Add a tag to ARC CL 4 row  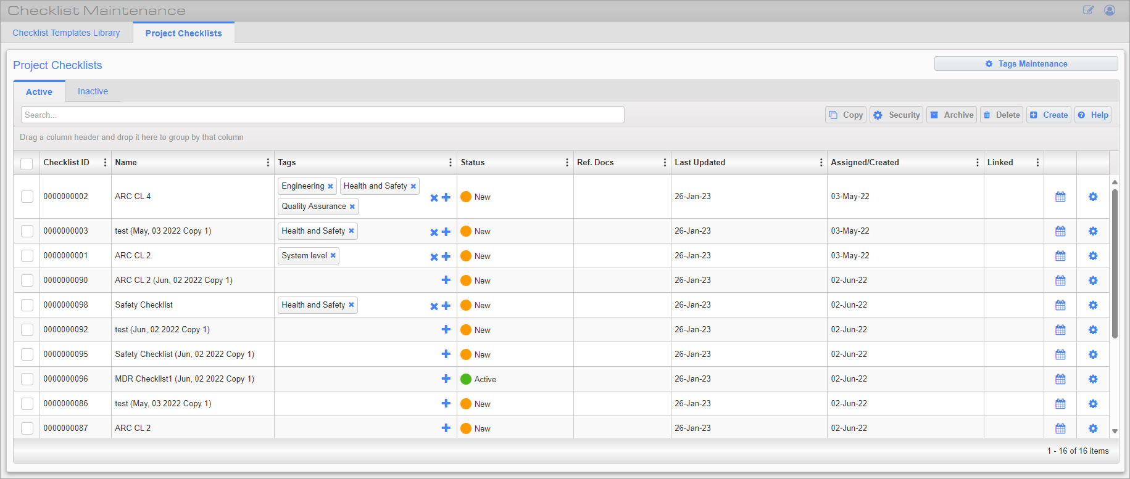pyautogui.click(x=446, y=197)
